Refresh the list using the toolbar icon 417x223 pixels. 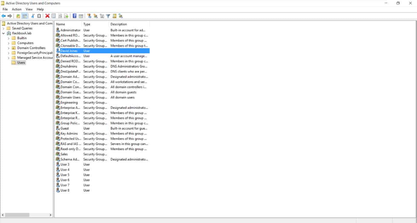point(60,16)
